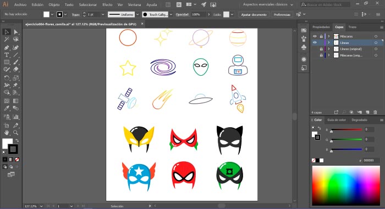Image resolution: width=385 pixels, height=209 pixels.
Task: Open Uniforme variable width profile dropdown
Action: point(137,14)
